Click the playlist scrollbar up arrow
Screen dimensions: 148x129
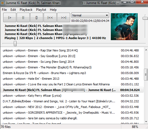(x=146, y=50)
